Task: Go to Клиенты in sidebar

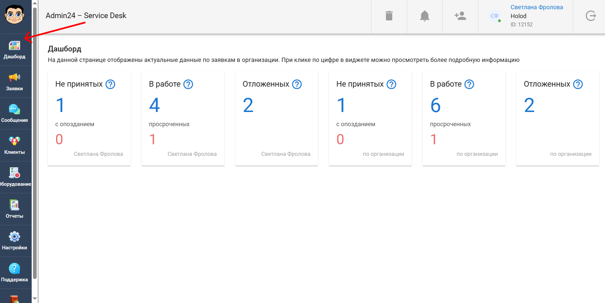Action: (x=15, y=145)
